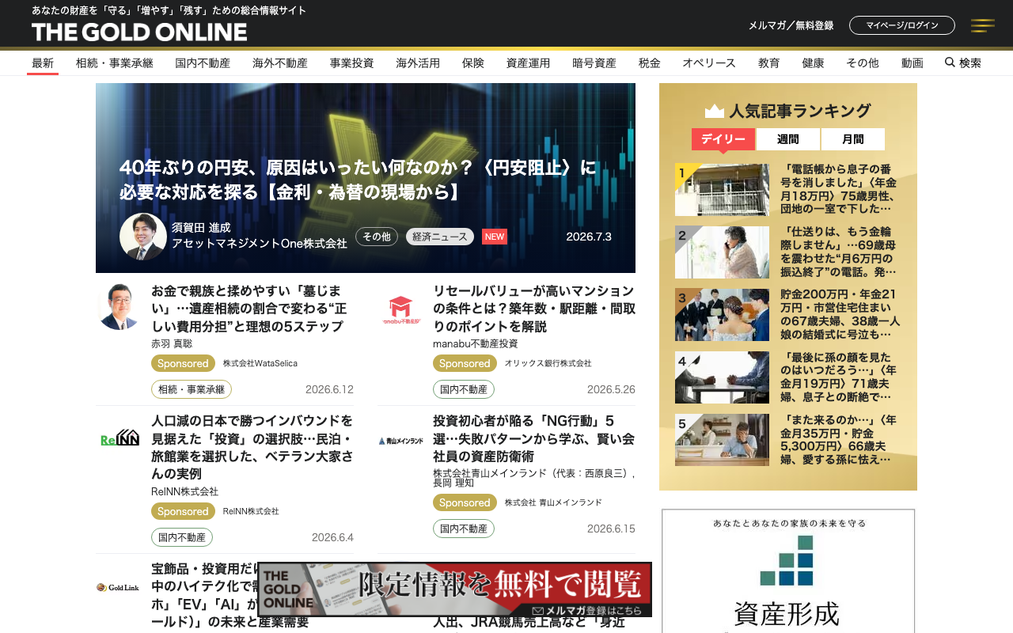The height and width of the screenshot is (633, 1013).
Task: Open 投資初心者が陥る「NG行動」article
Action: [x=534, y=438]
